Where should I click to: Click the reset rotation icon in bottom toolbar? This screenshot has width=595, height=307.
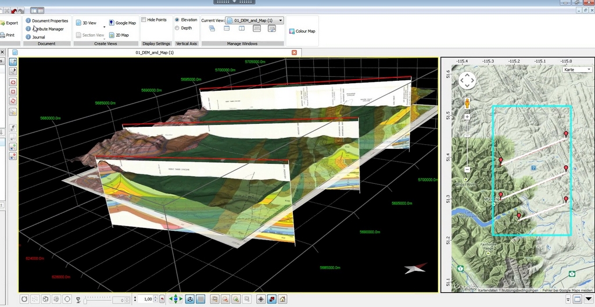[24, 299]
